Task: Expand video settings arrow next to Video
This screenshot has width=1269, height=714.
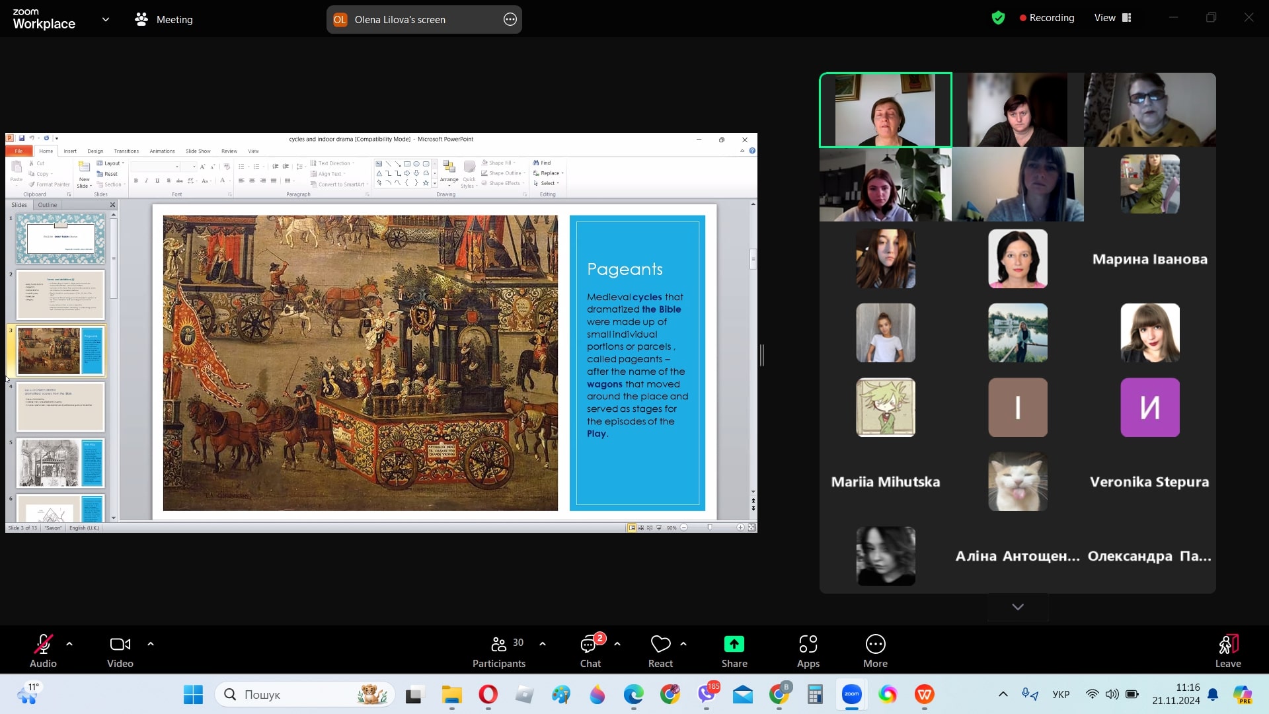Action: [x=151, y=644]
